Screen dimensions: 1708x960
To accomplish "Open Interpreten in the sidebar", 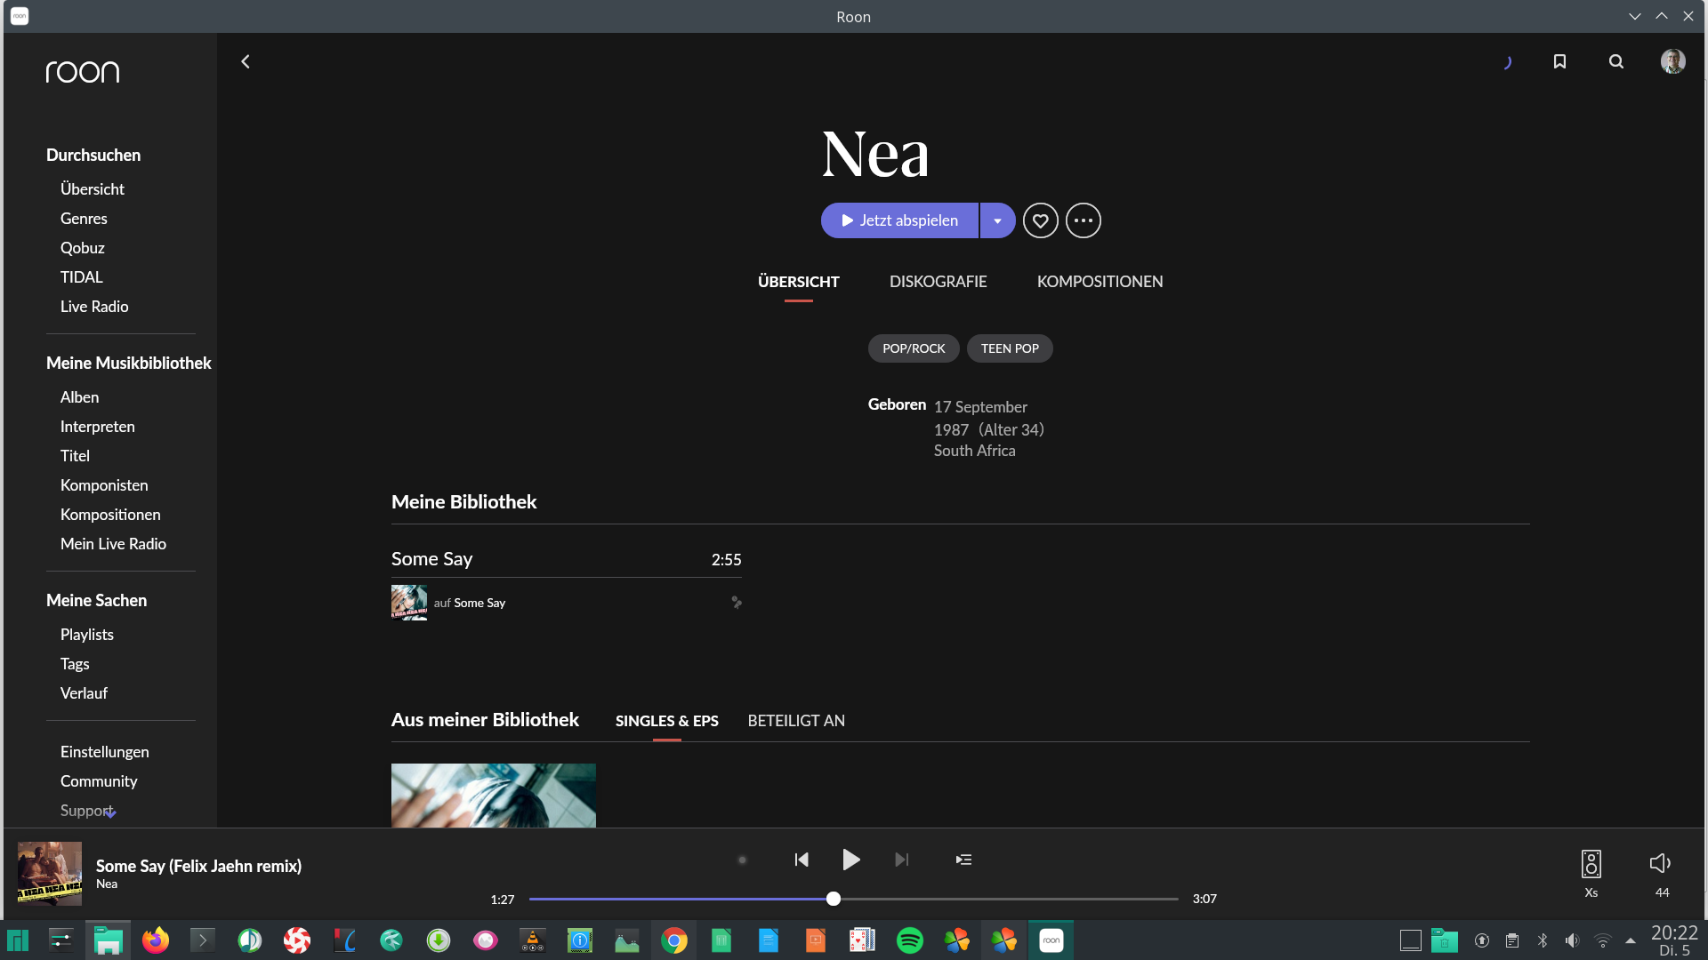I will [98, 427].
